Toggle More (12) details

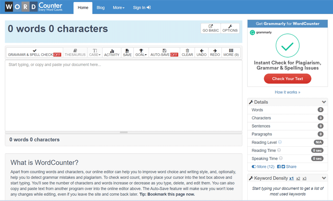click(263, 166)
